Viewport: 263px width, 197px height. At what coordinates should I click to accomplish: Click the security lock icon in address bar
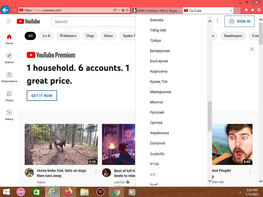click(x=123, y=10)
